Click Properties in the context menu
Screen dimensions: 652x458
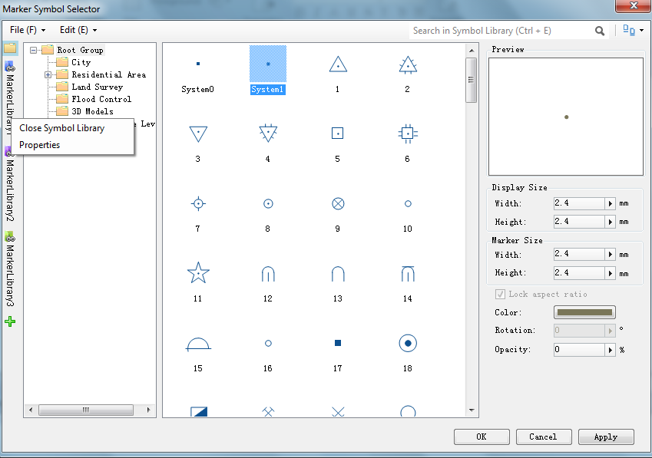[x=40, y=145]
